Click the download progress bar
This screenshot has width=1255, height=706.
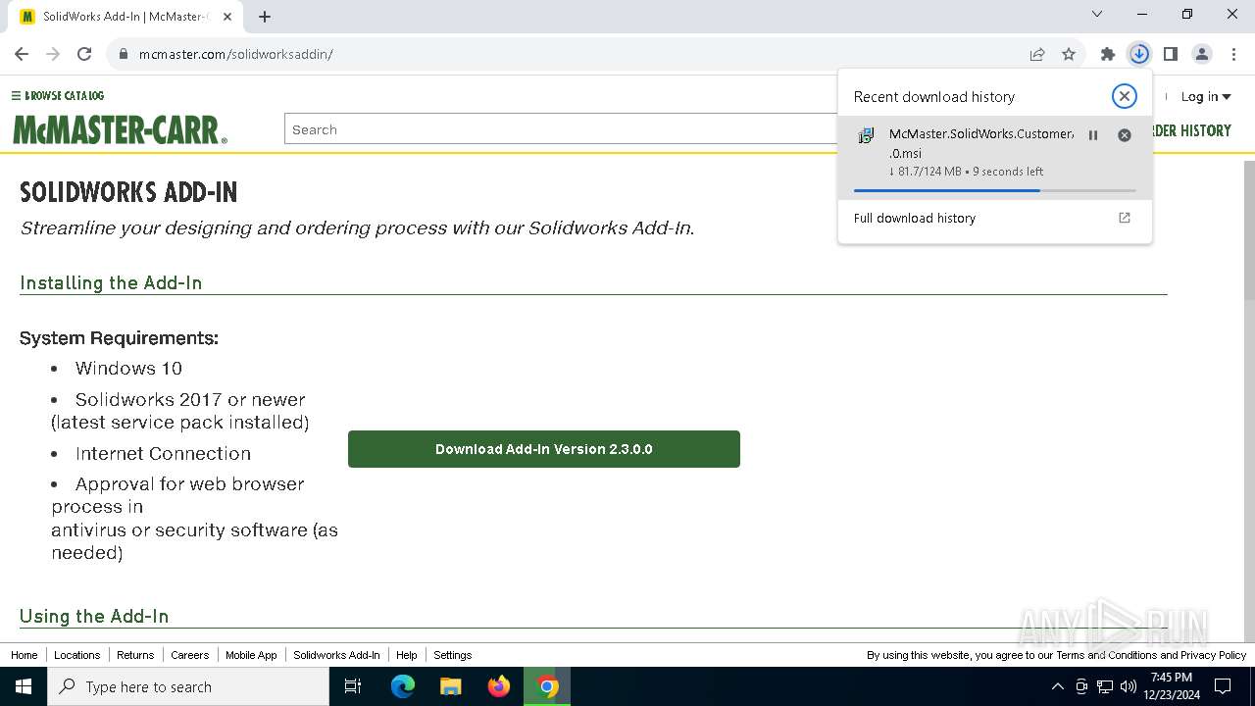pos(994,190)
